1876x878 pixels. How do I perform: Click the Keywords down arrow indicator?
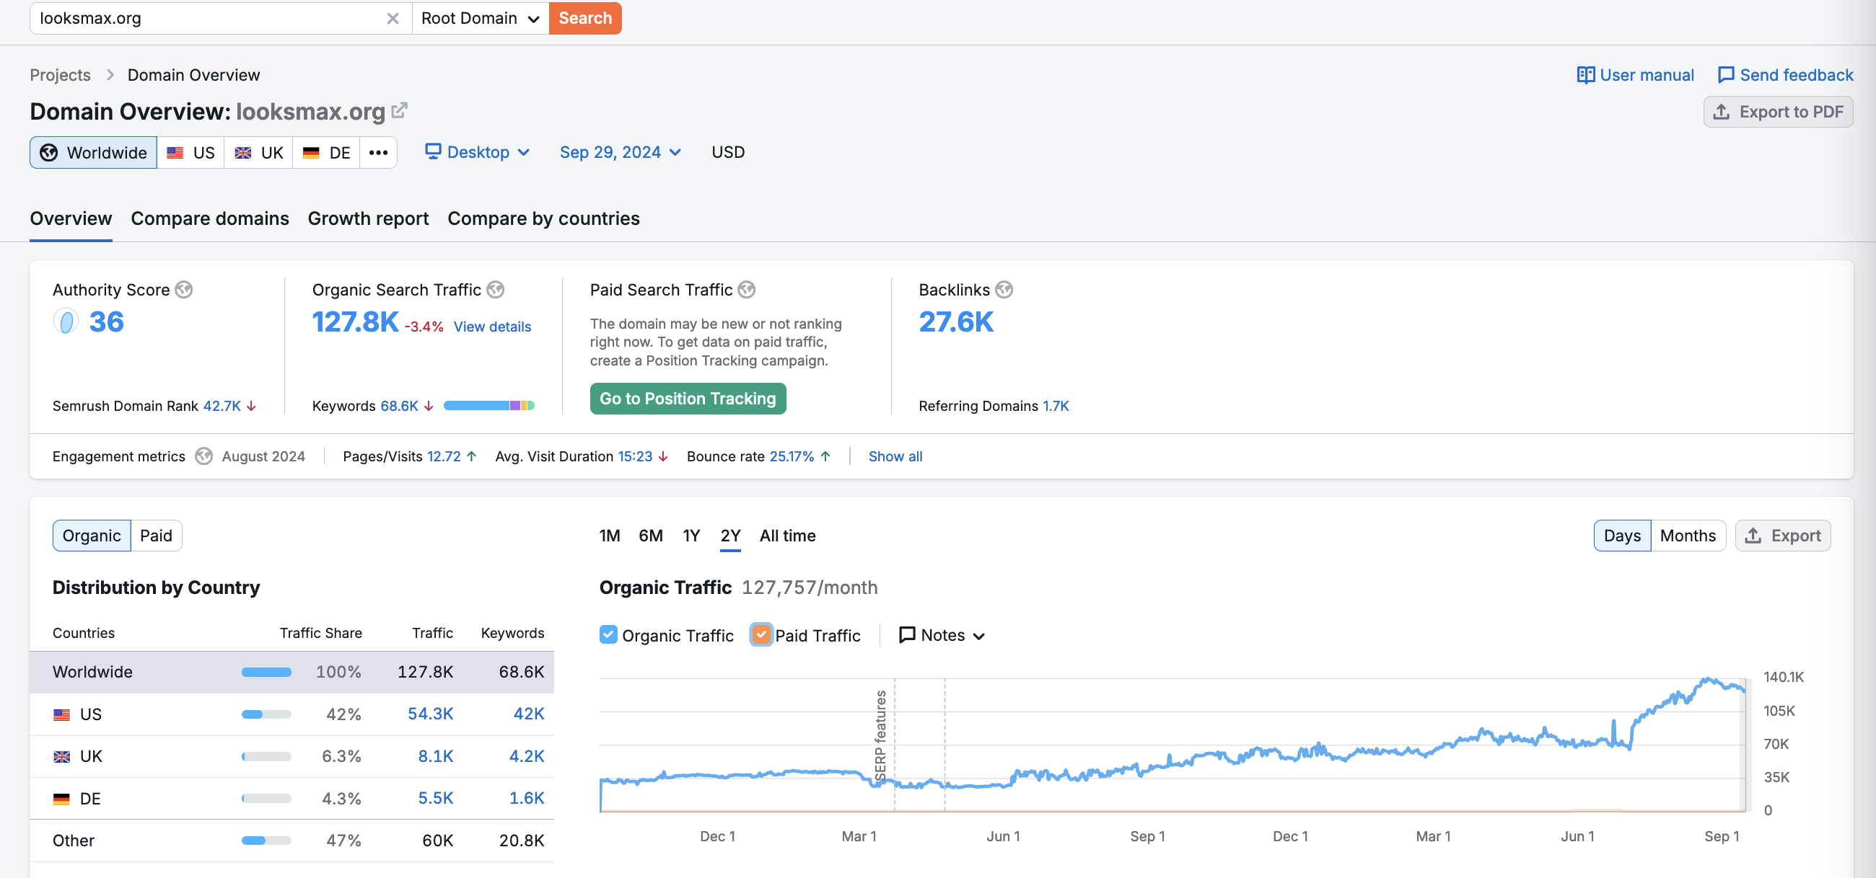429,406
